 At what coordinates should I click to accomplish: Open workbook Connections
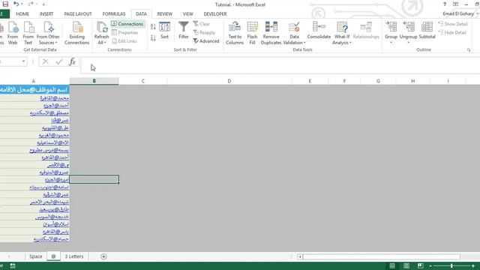tap(127, 24)
